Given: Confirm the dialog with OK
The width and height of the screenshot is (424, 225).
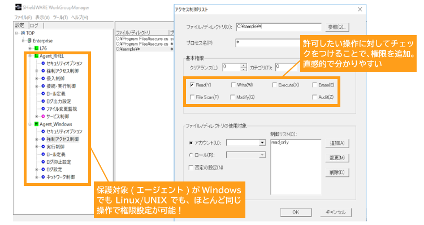Looking at the screenshot, I should 296,213.
